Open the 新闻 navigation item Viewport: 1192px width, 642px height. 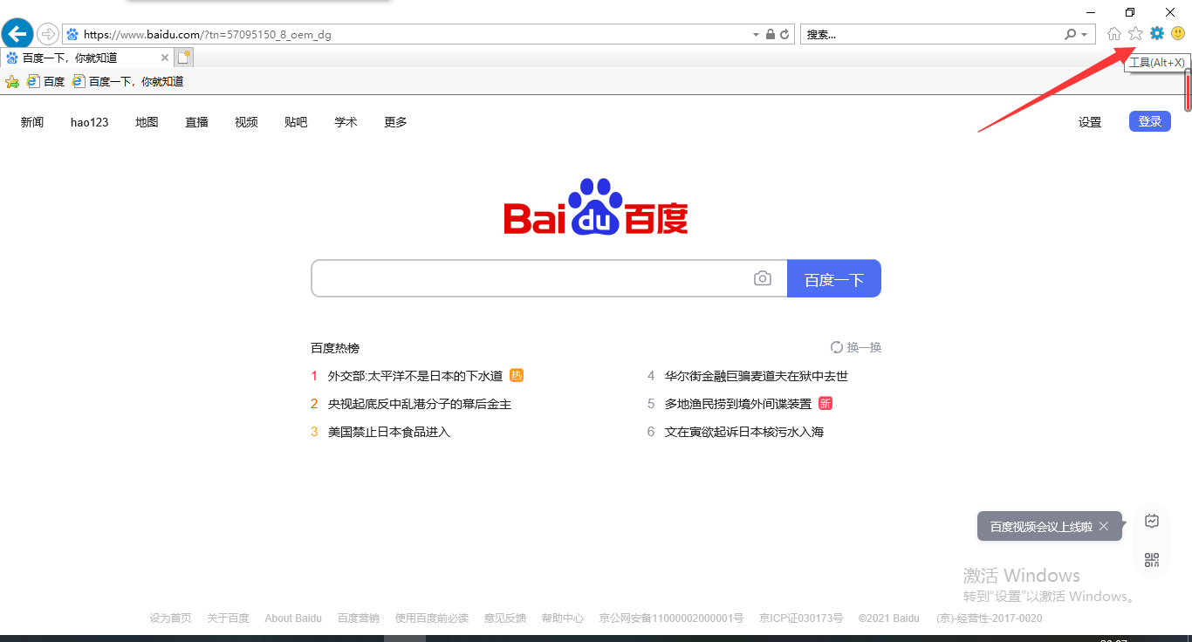tap(31, 122)
